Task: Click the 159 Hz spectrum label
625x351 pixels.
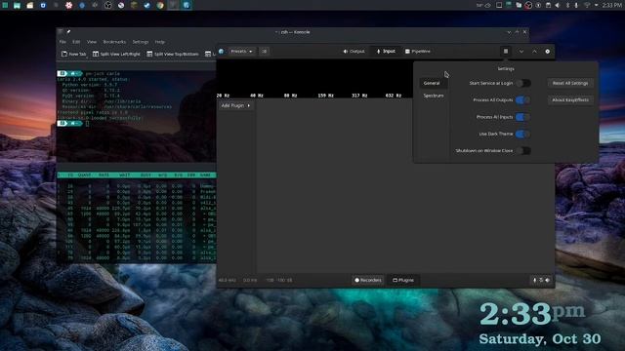Action: coord(325,96)
